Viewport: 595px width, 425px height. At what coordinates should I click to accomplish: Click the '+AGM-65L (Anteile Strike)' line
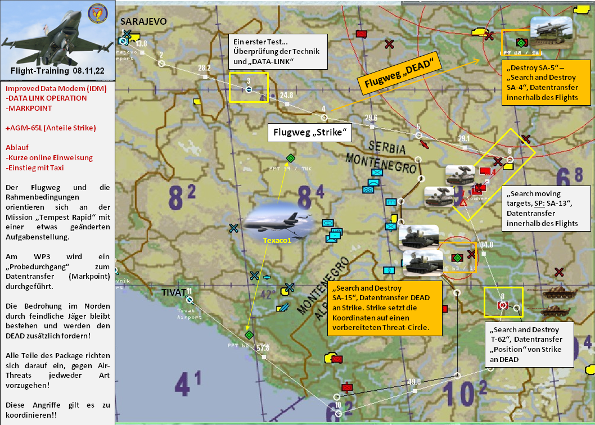point(51,128)
